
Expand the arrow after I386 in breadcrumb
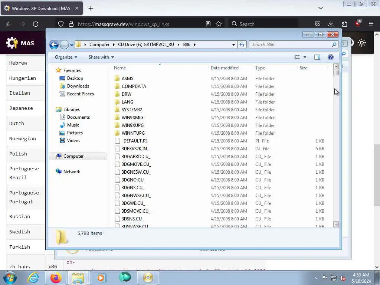[x=194, y=45]
